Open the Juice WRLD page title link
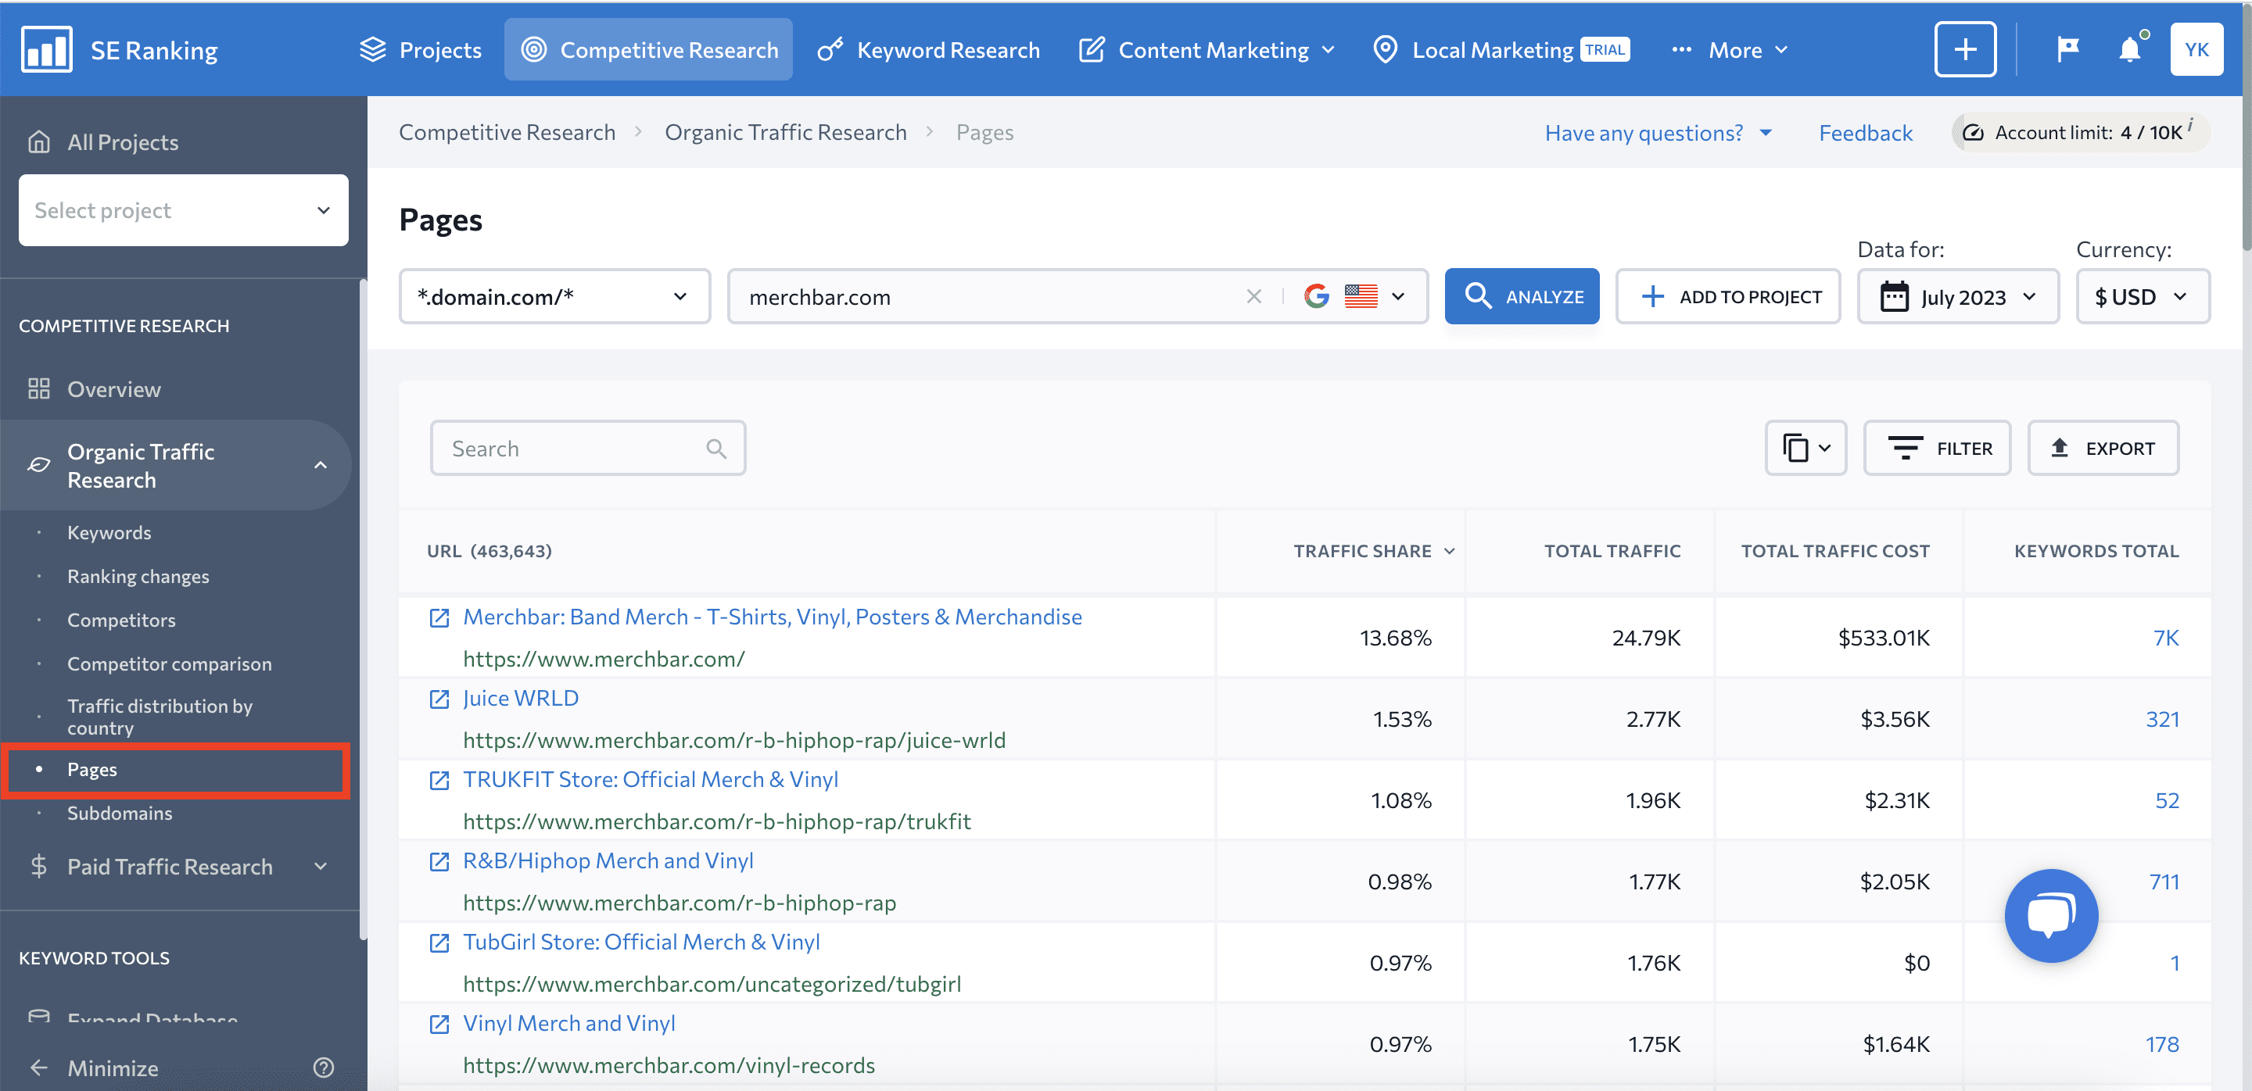 (x=520, y=698)
